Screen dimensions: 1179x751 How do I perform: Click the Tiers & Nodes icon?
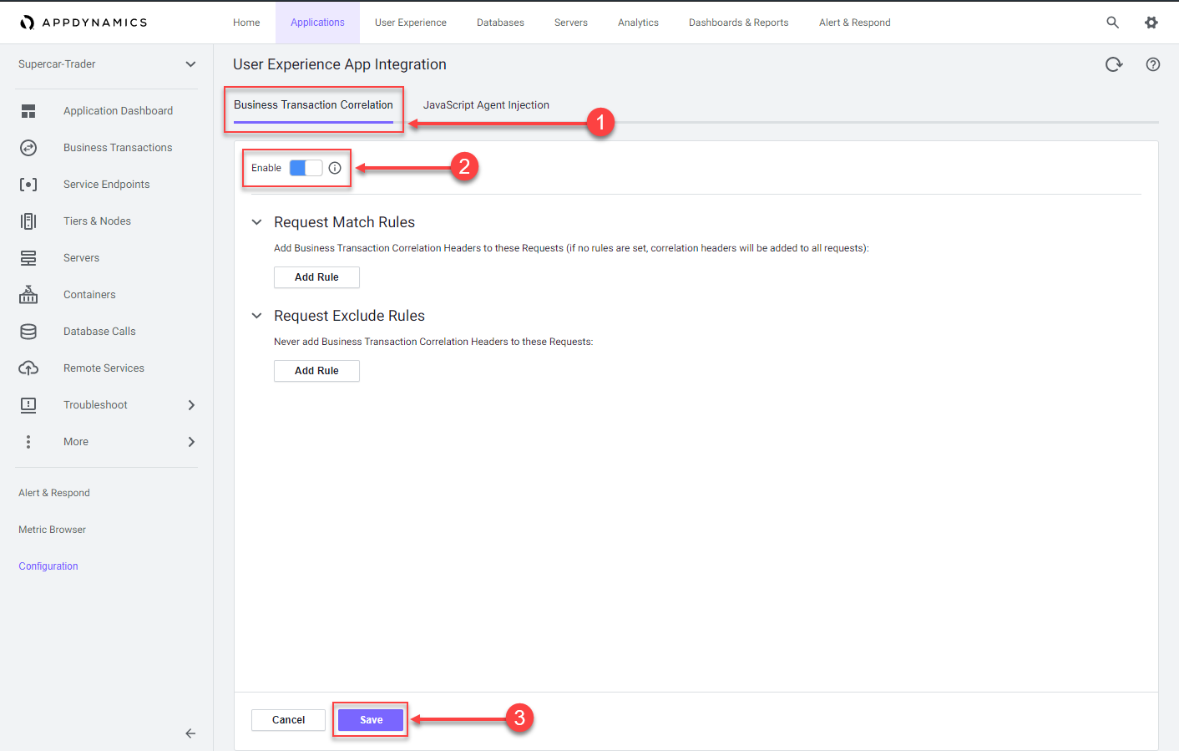pos(28,221)
